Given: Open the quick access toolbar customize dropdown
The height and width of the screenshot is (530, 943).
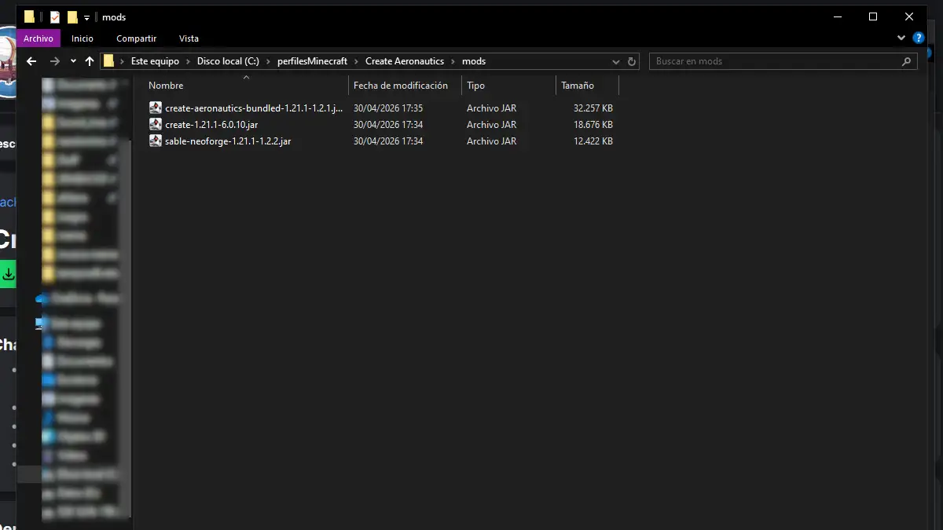Looking at the screenshot, I should click(86, 17).
